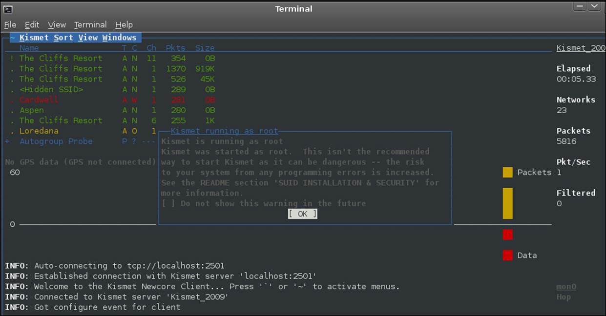Viewport: 606px width, 316px height.
Task: Click the yellow Packets legend swatch
Action: 508,172
